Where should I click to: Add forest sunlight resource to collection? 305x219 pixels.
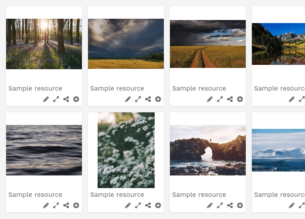(x=76, y=99)
